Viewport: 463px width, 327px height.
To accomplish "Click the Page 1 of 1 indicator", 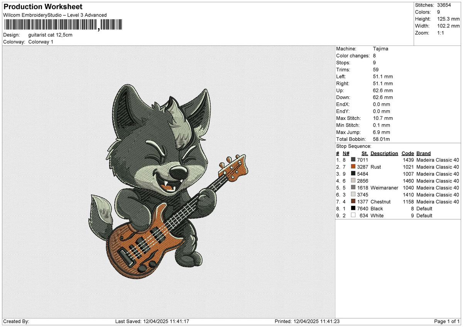I will [x=447, y=321].
